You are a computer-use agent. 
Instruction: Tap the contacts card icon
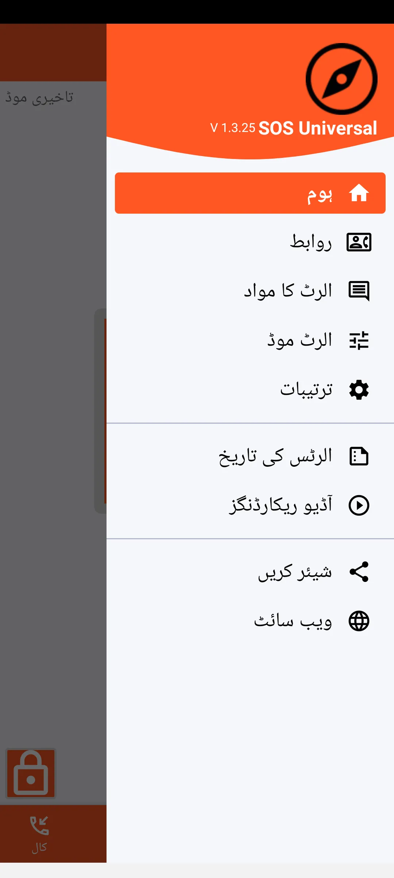(359, 242)
